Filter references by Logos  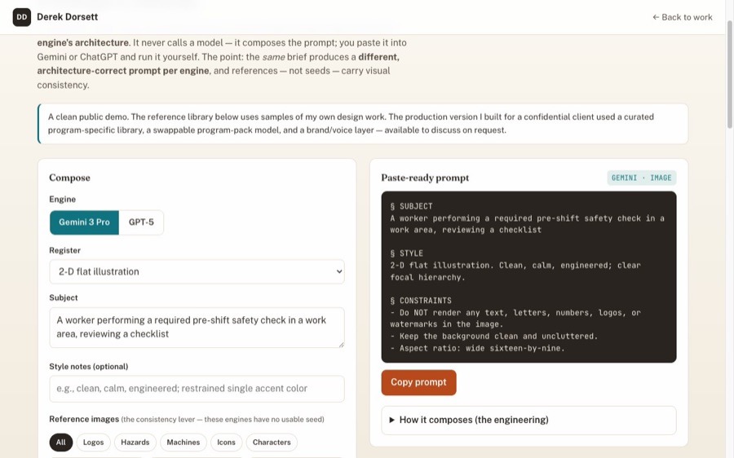point(93,443)
